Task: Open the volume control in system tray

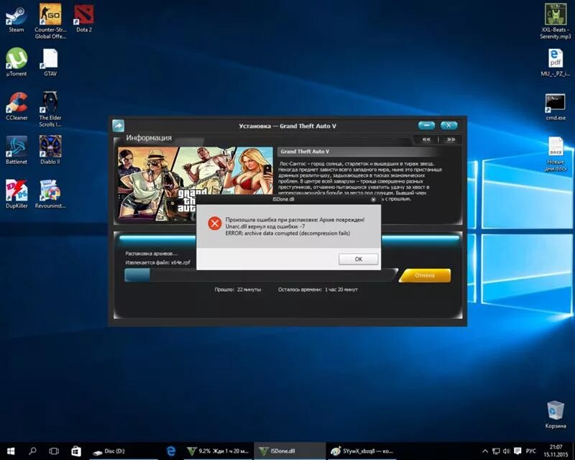Action: click(507, 451)
